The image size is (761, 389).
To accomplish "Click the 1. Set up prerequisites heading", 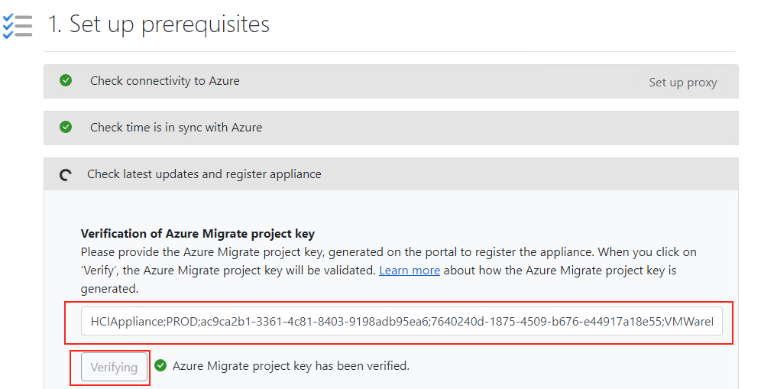I will [x=159, y=24].
